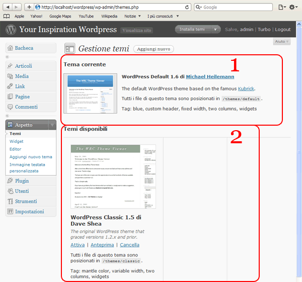Click the Installa temi button
The image size is (302, 282).
pyautogui.click(x=193, y=30)
